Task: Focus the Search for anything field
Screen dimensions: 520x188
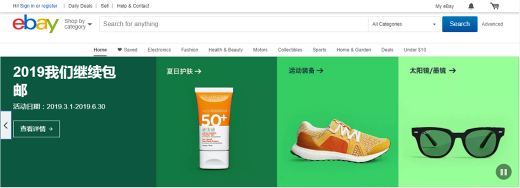Action: (233, 24)
